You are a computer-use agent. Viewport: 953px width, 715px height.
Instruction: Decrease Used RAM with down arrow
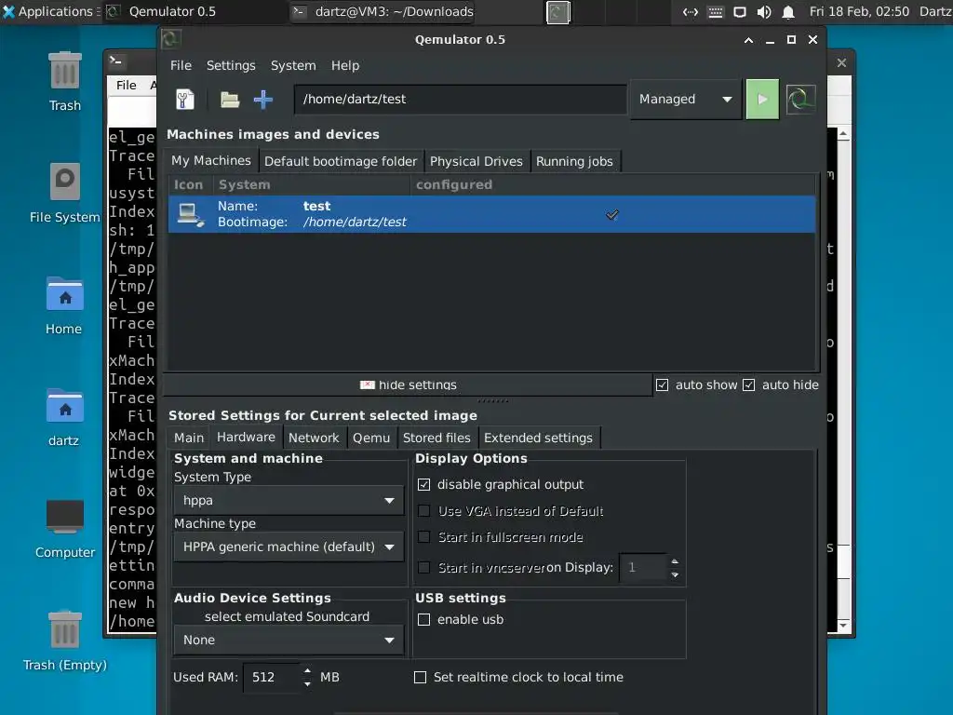(307, 684)
